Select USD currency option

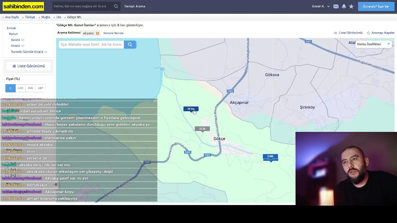[x=20, y=88]
